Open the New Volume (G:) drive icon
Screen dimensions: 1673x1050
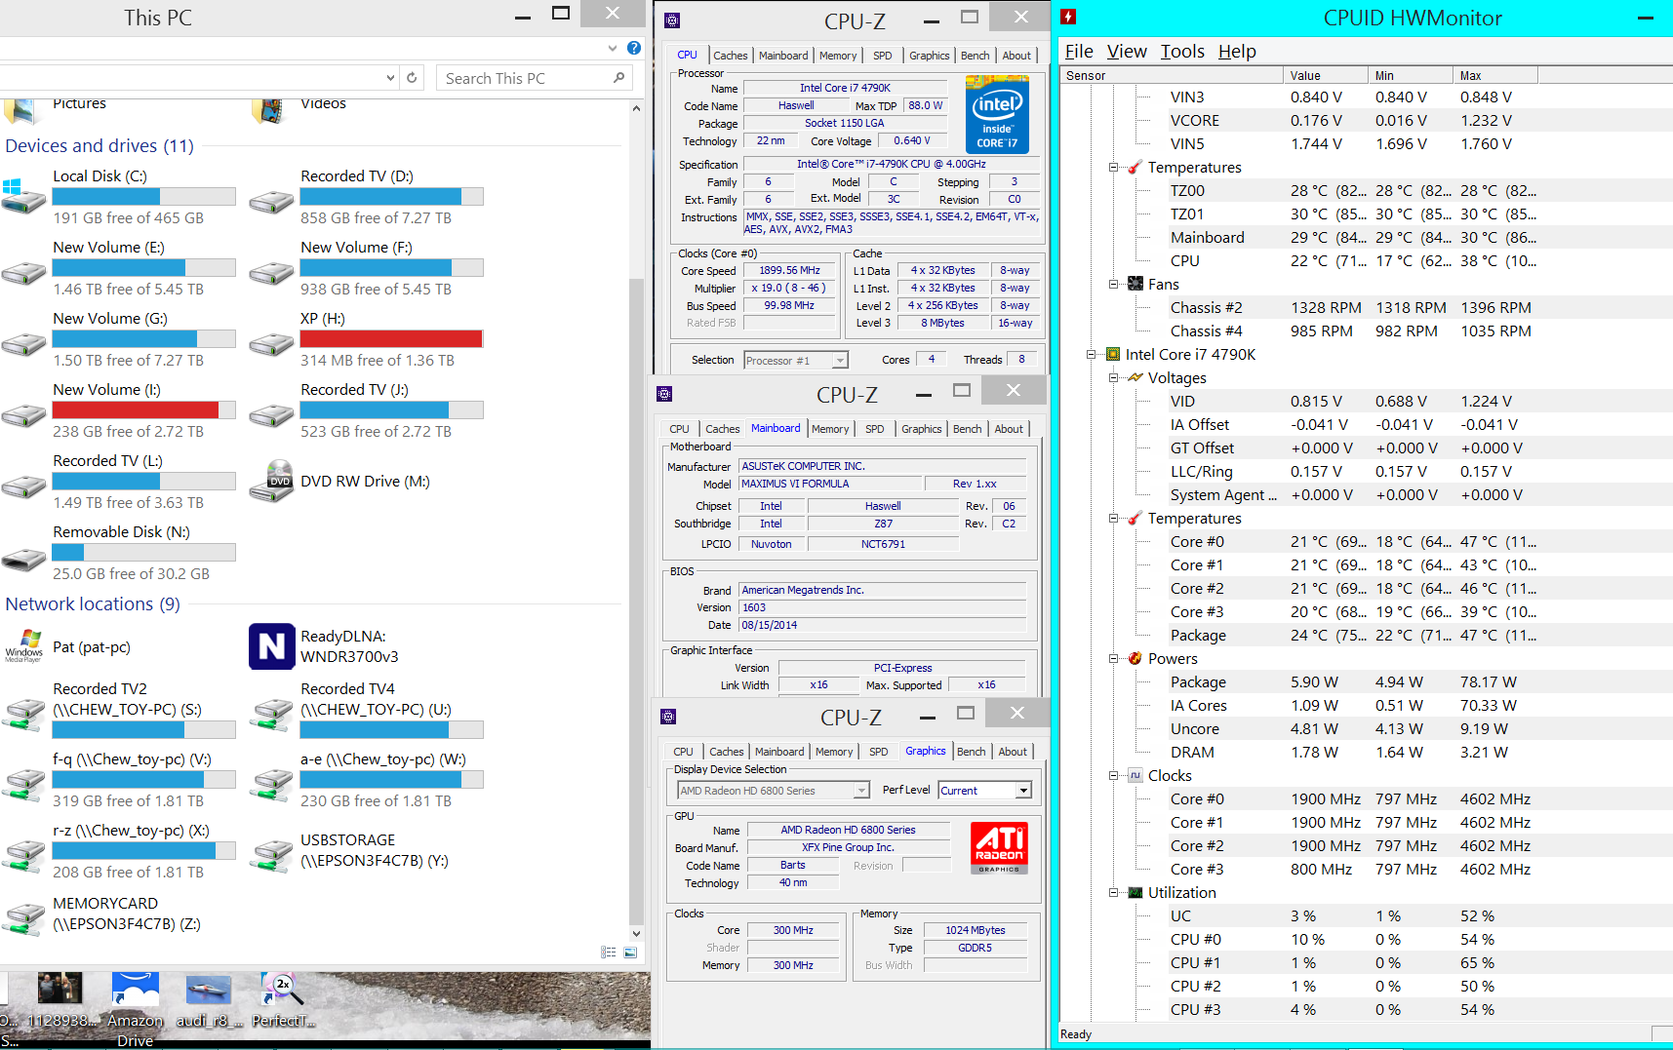tap(24, 344)
